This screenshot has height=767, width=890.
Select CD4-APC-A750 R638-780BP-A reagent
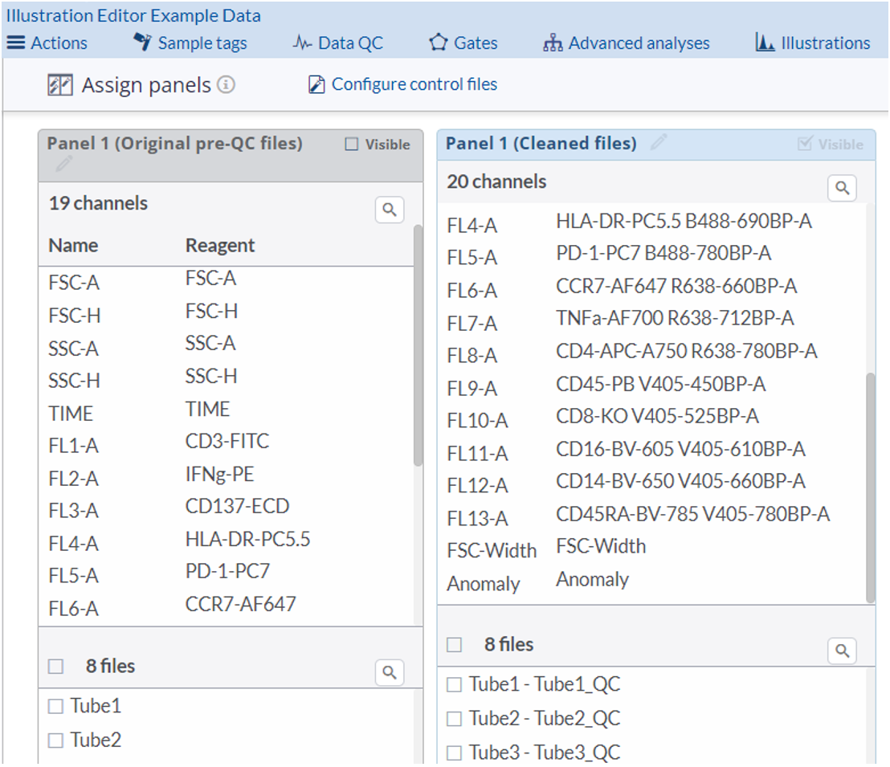coord(687,352)
